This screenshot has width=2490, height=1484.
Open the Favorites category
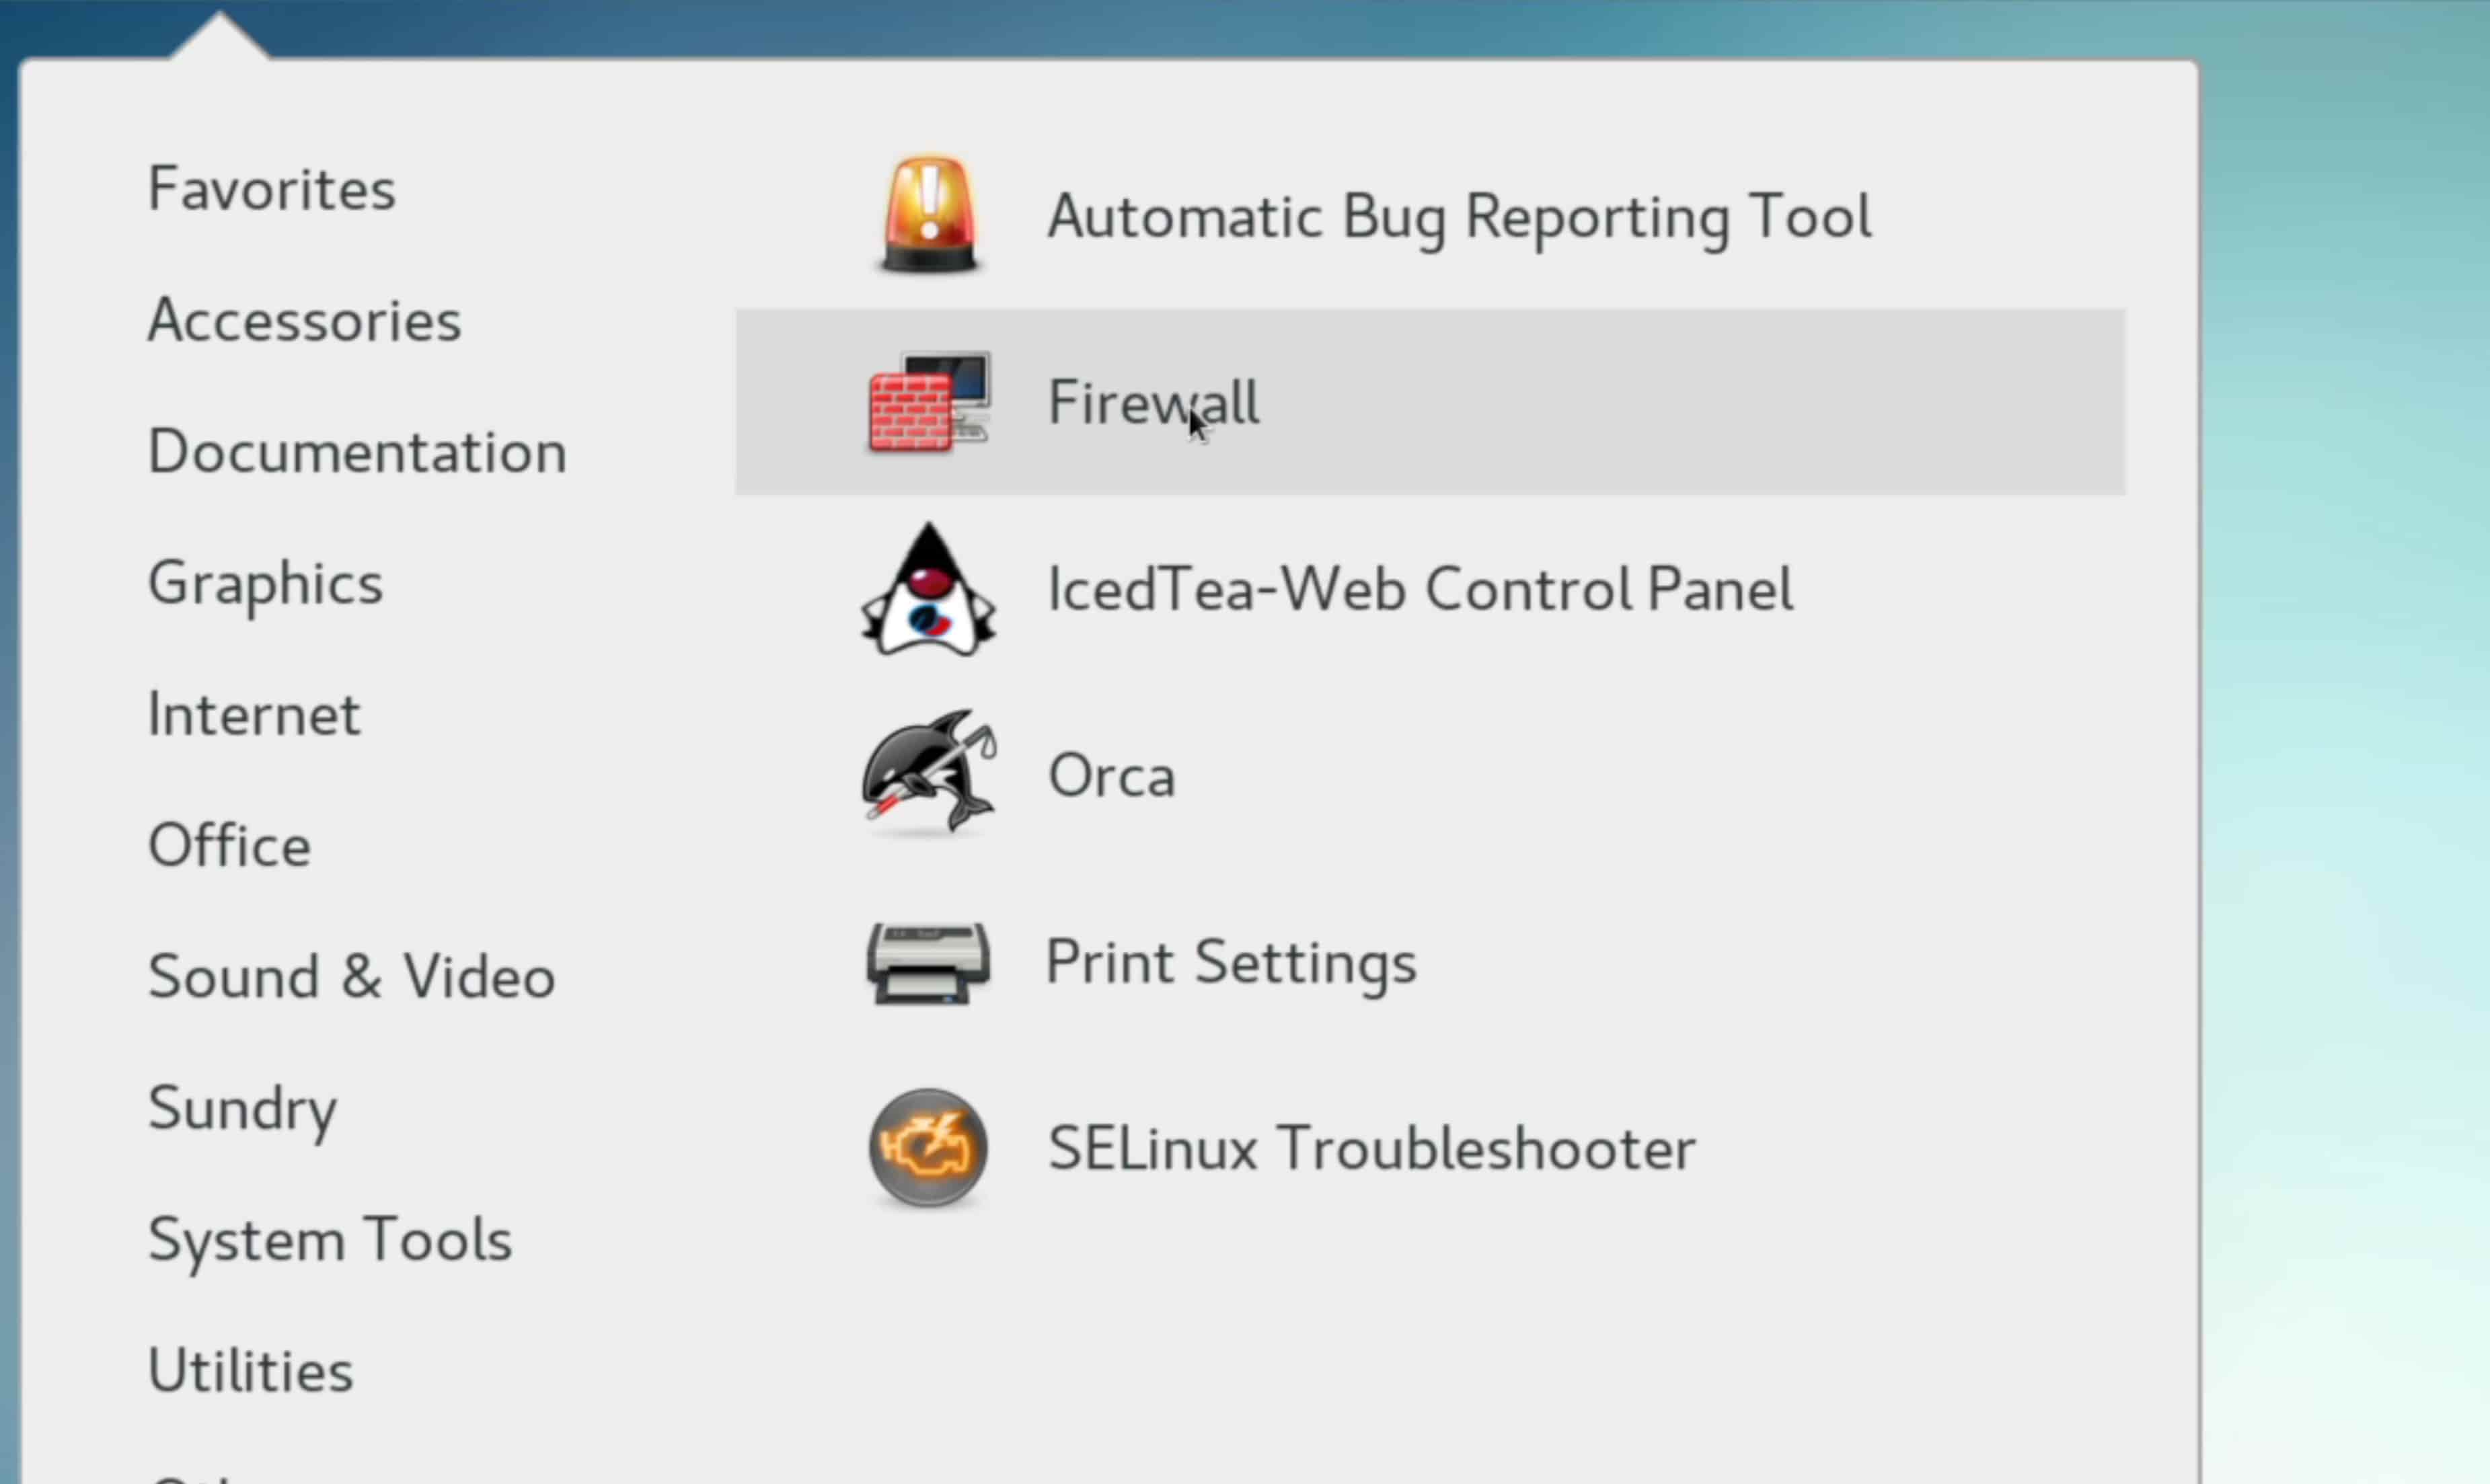coord(272,189)
